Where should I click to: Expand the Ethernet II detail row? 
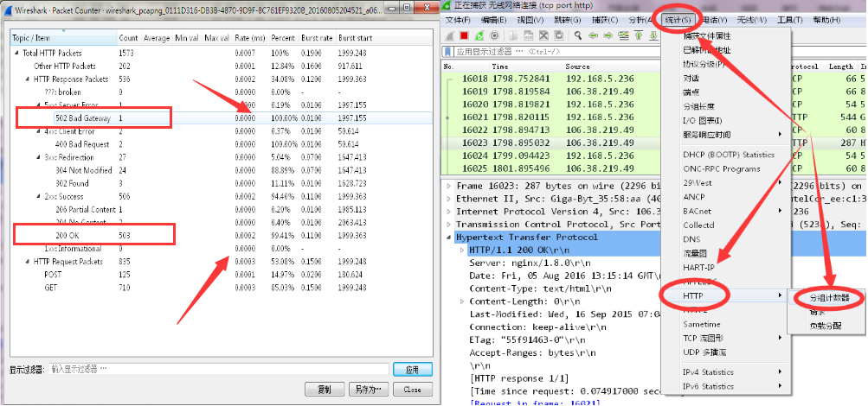(449, 199)
